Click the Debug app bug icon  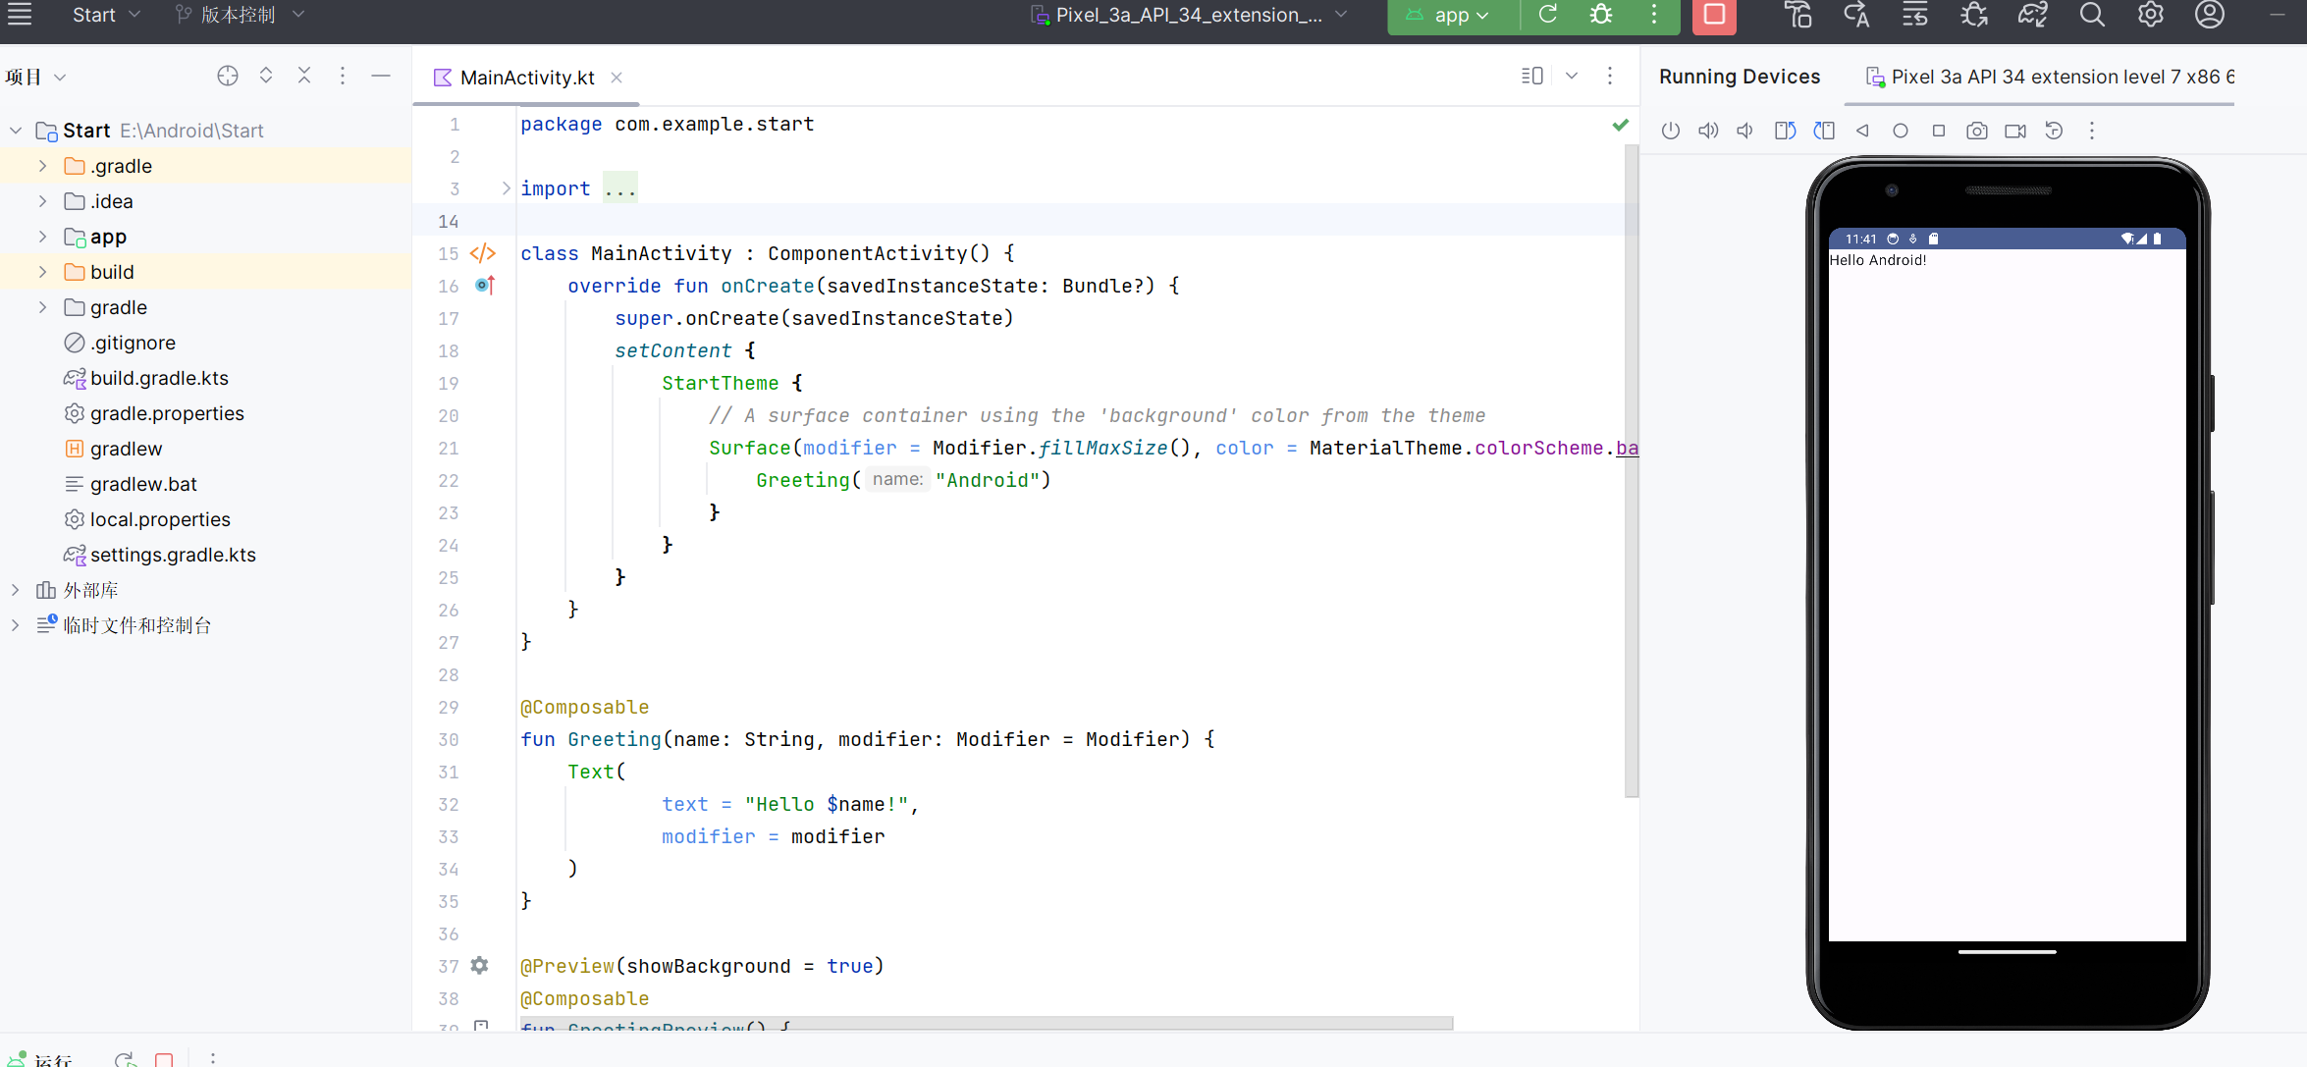point(1601,14)
